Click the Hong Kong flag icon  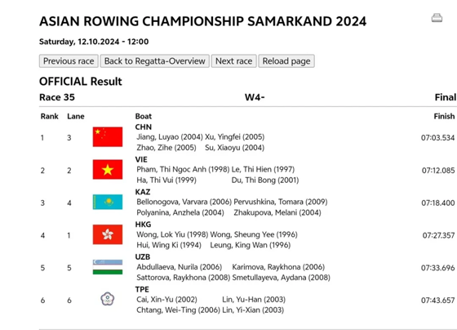pos(108,234)
